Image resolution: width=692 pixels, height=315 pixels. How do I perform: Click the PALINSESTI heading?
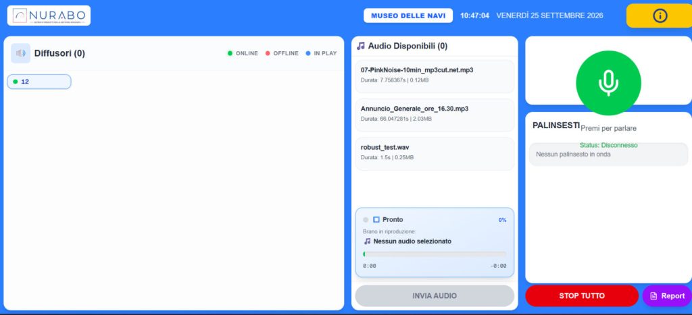tap(555, 125)
